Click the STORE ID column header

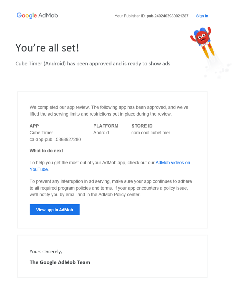pyautogui.click(x=142, y=126)
